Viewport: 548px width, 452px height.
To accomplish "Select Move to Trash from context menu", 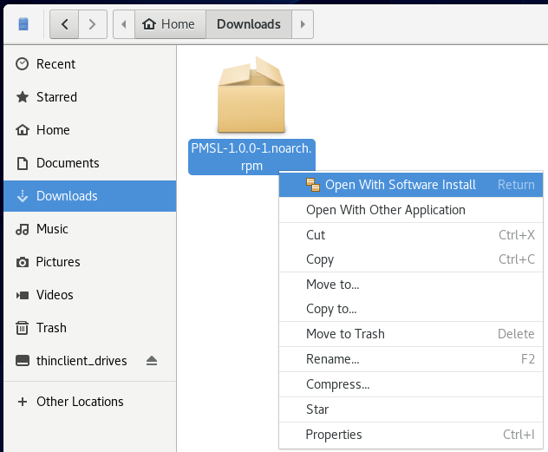I will [345, 334].
